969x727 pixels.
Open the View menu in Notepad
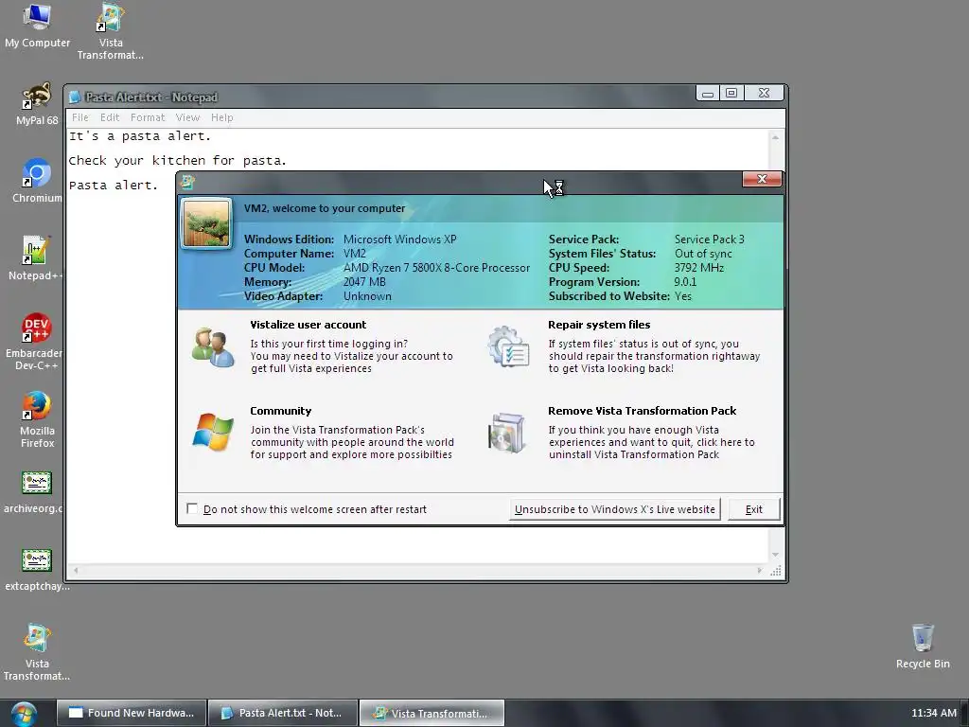pos(187,117)
